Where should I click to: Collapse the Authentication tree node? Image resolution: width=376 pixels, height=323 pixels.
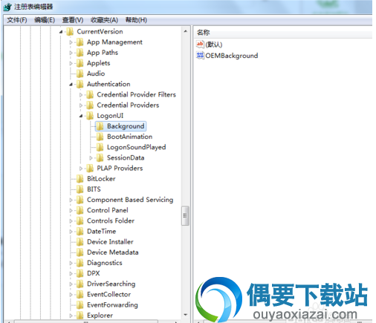[x=71, y=85]
